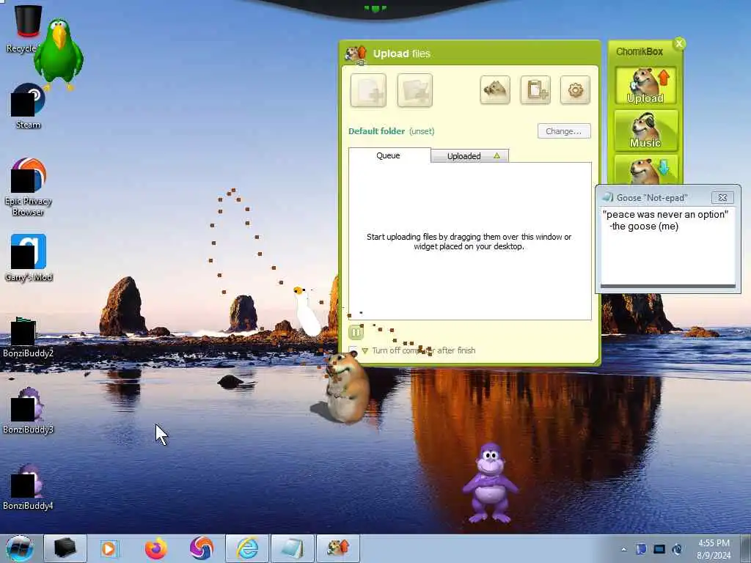Click the clipboard paste-add toolbar button
The width and height of the screenshot is (751, 563).
pyautogui.click(x=535, y=89)
